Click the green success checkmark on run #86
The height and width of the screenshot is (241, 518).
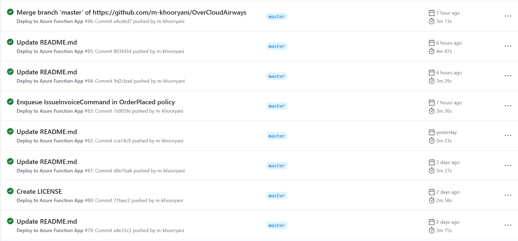(10, 12)
